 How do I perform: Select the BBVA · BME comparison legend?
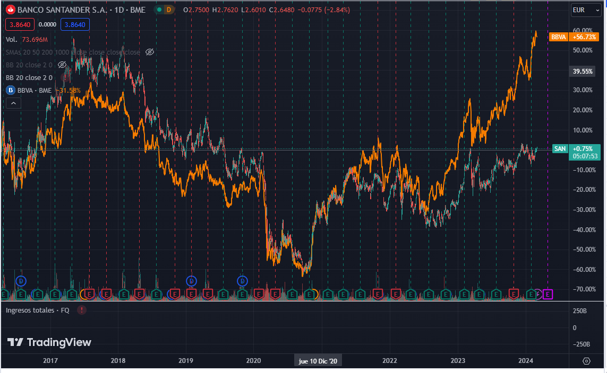[x=35, y=91]
